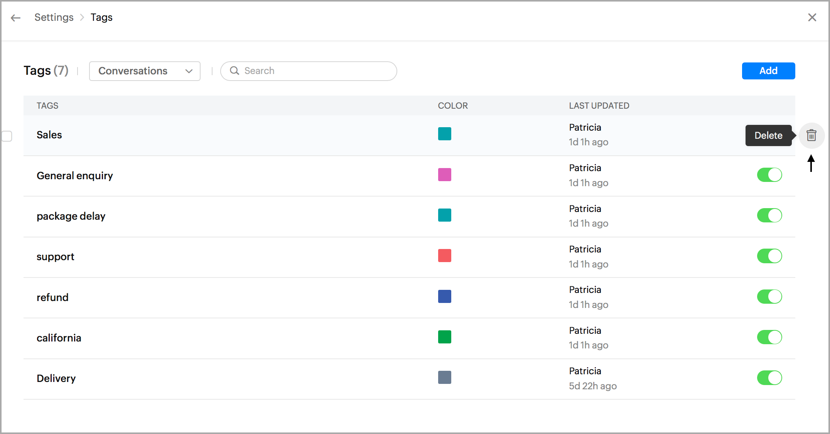Focus the tag Search field
The height and width of the screenshot is (434, 830).
[316, 71]
